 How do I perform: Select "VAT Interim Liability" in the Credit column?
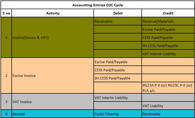(168, 54)
